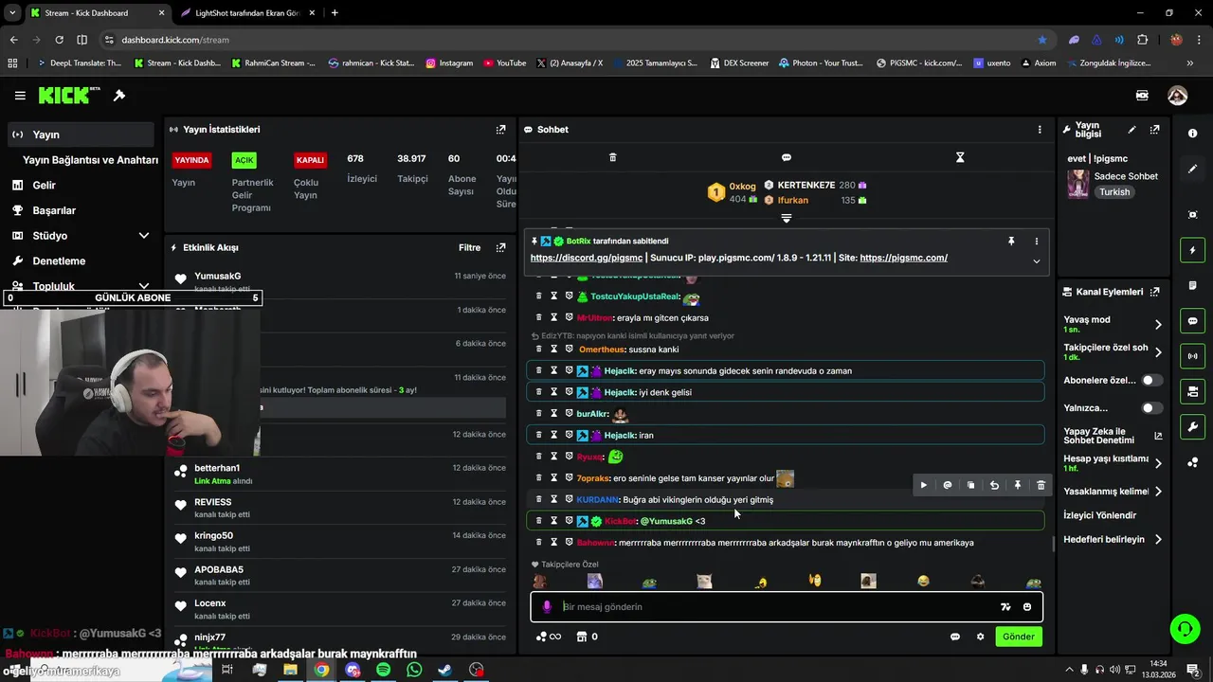This screenshot has width=1213, height=682.
Task: Click the play icon in message hover toolbar
Action: (924, 485)
